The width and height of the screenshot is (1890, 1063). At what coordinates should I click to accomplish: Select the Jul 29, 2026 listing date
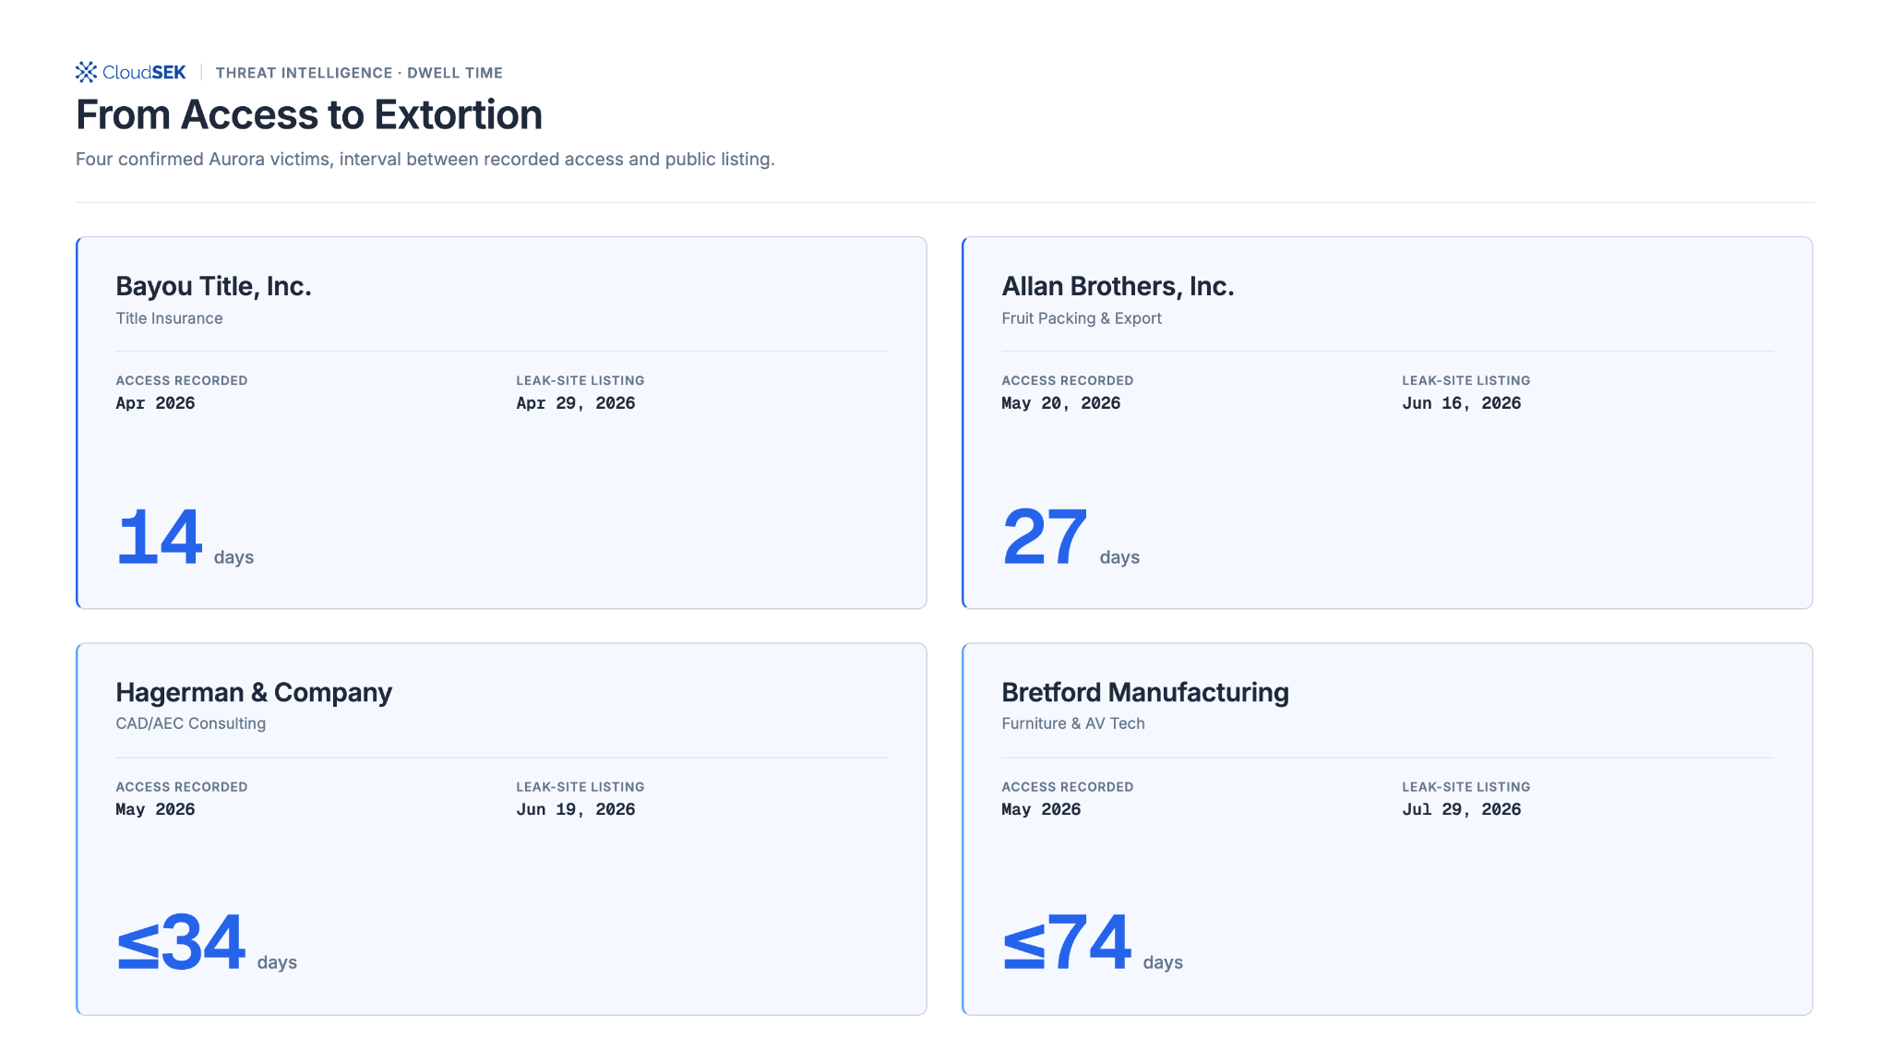pyautogui.click(x=1462, y=809)
